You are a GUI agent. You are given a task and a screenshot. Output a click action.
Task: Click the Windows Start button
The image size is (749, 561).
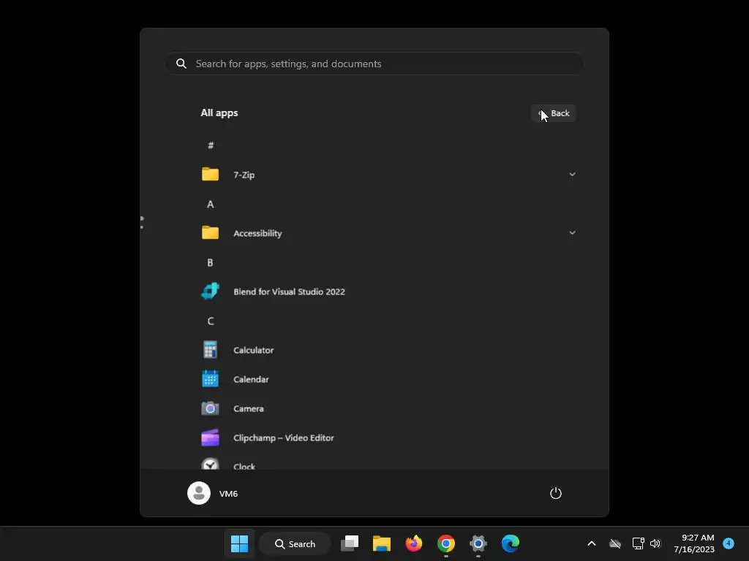[x=239, y=543]
